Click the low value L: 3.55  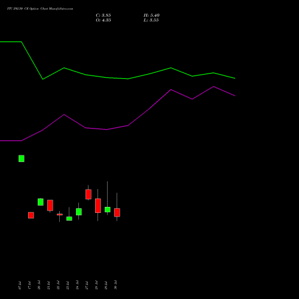(x=151, y=20)
